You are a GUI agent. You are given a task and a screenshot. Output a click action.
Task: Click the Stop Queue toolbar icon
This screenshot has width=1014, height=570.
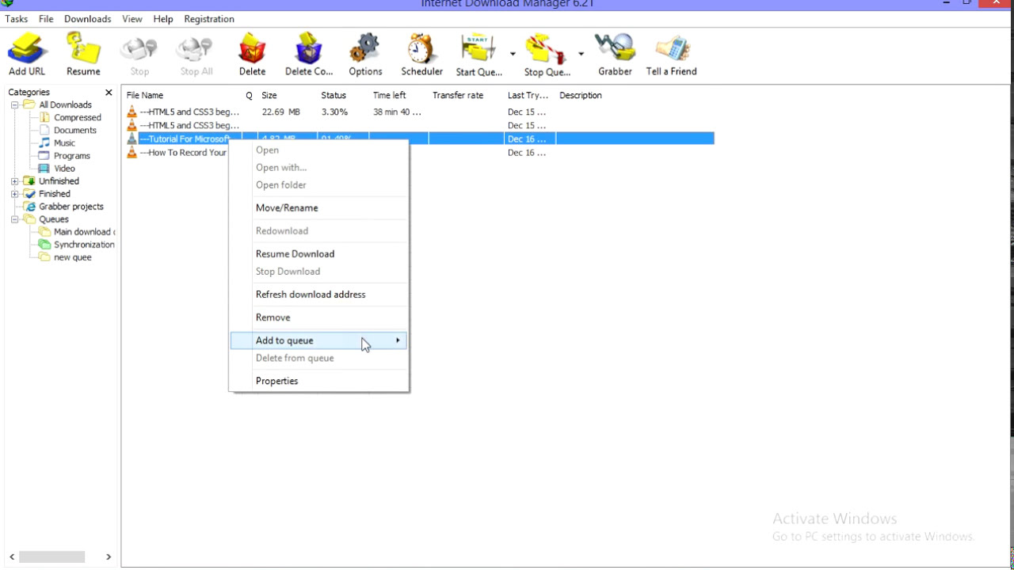tap(547, 55)
